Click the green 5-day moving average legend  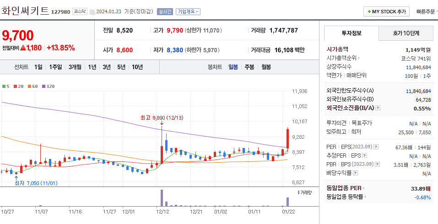point(6,87)
